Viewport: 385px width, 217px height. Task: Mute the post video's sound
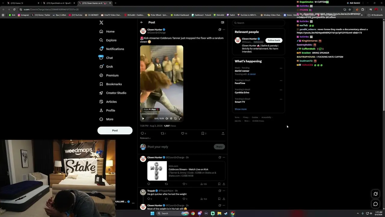click(167, 118)
